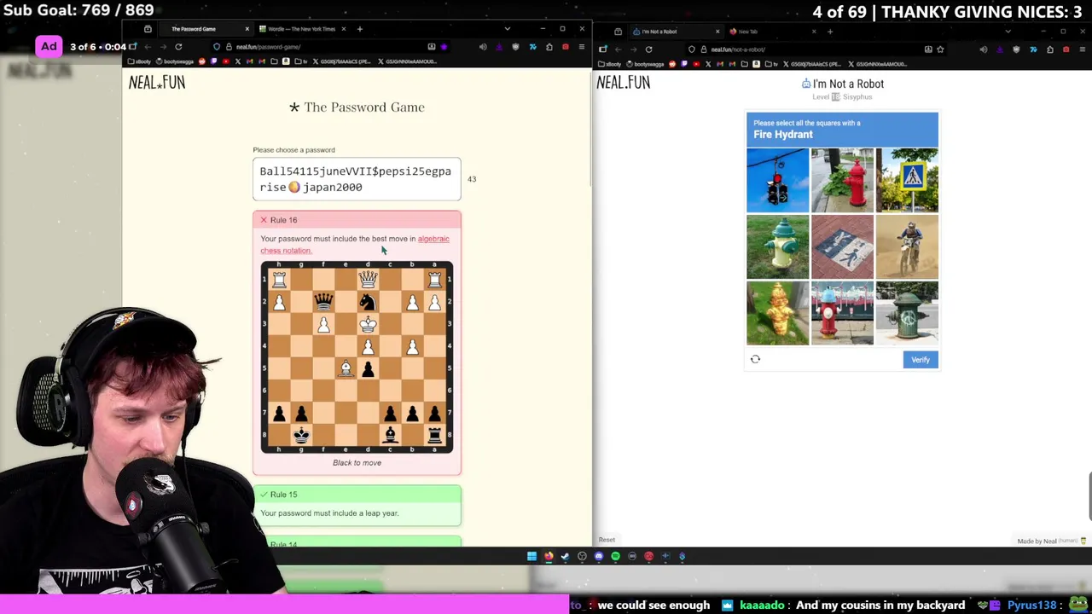Click the Verify button
Viewport: 1092px width, 614px height.
point(921,360)
